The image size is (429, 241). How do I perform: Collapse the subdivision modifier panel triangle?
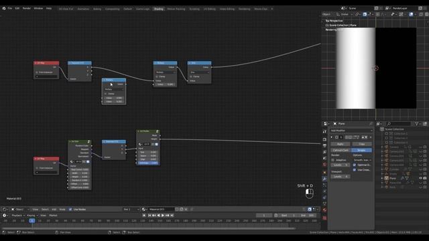(332, 137)
